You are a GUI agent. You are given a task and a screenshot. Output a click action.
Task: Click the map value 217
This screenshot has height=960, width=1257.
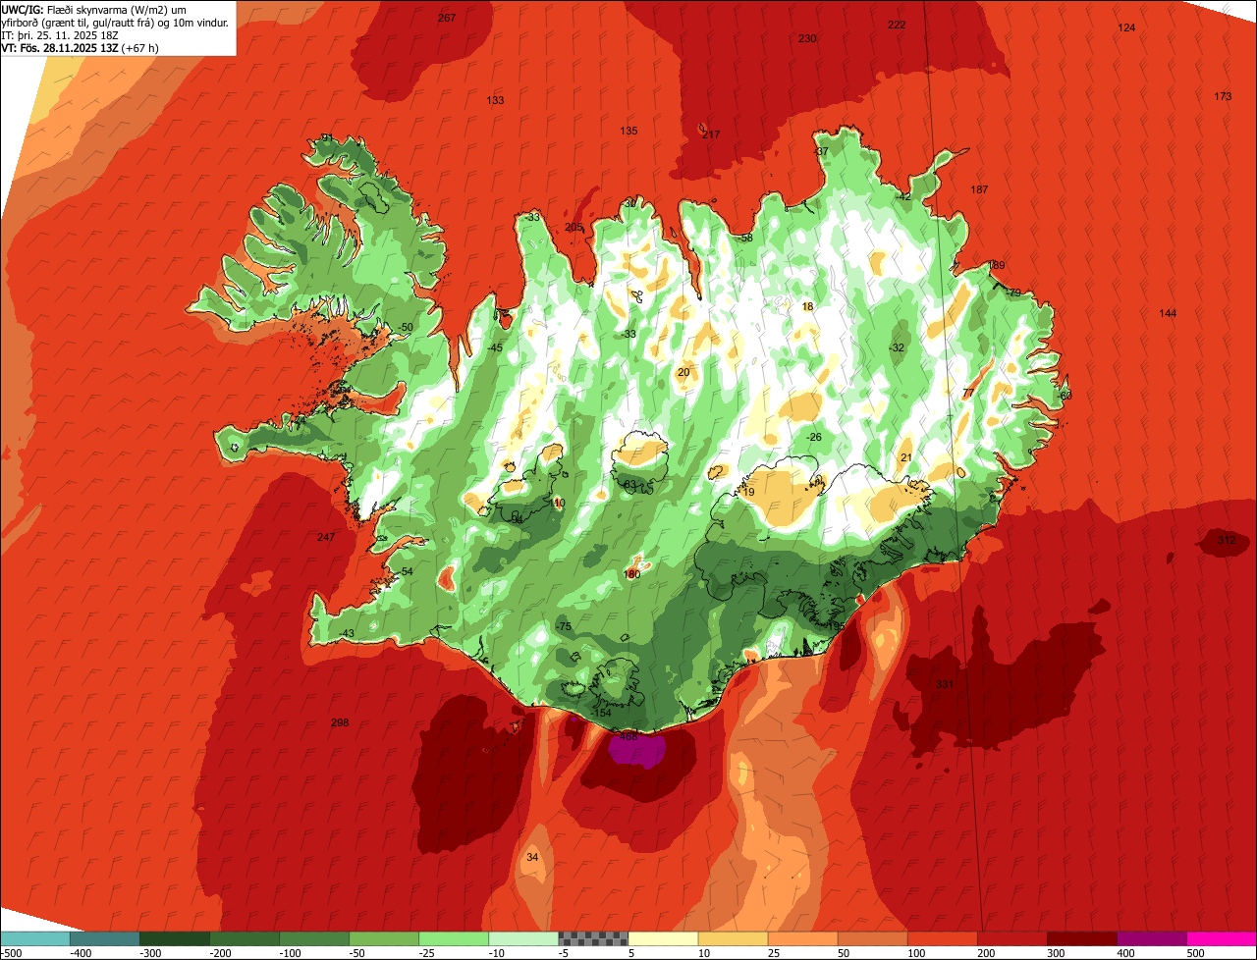[711, 134]
